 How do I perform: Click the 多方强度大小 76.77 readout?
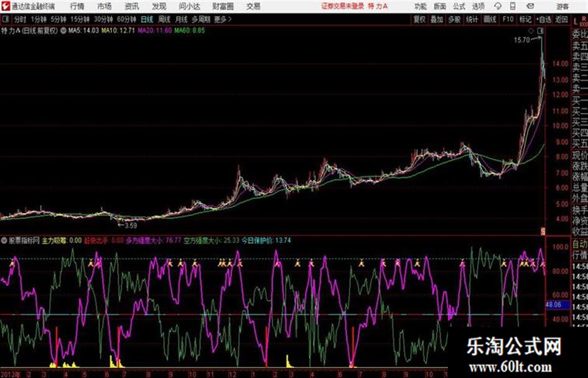(x=153, y=240)
